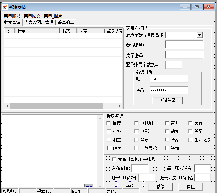Enable the 明星 checkbox
Image resolution: width=217 pixels, height=193 pixels.
point(109,140)
